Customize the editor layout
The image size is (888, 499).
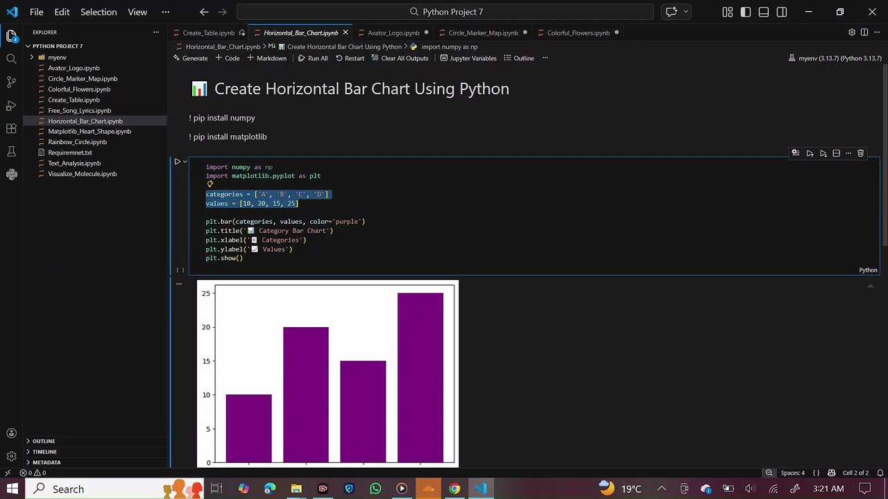[727, 12]
